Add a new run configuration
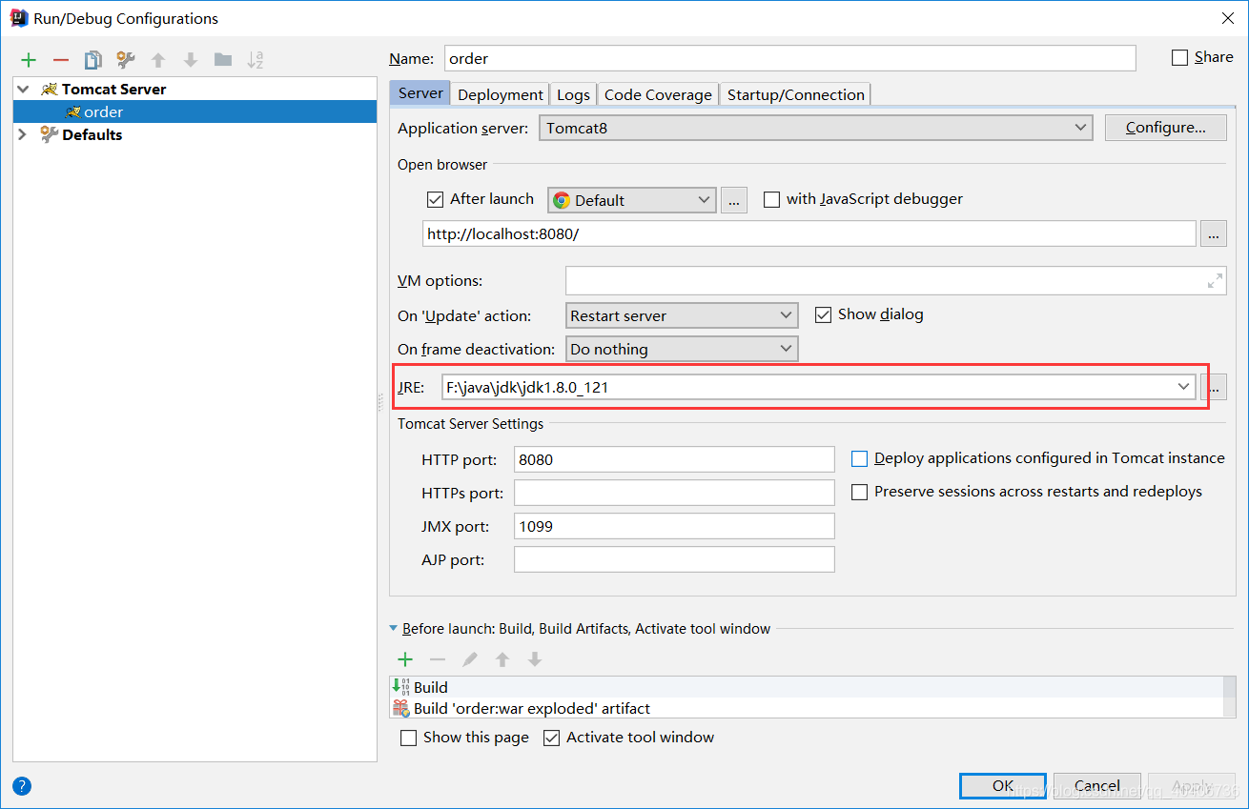This screenshot has width=1249, height=809. tap(28, 59)
